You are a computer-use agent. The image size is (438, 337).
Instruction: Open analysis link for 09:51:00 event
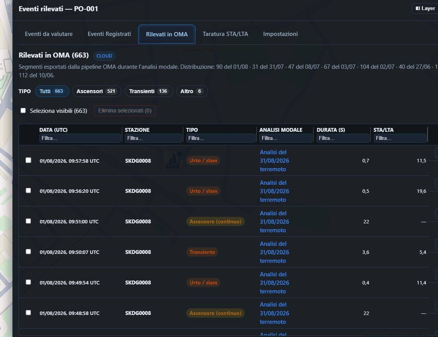(274, 222)
